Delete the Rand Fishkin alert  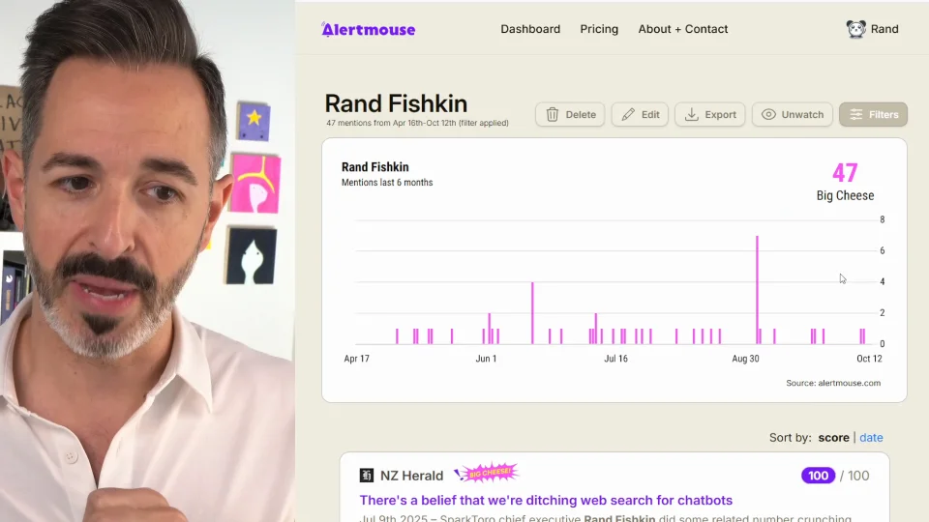[x=570, y=114]
